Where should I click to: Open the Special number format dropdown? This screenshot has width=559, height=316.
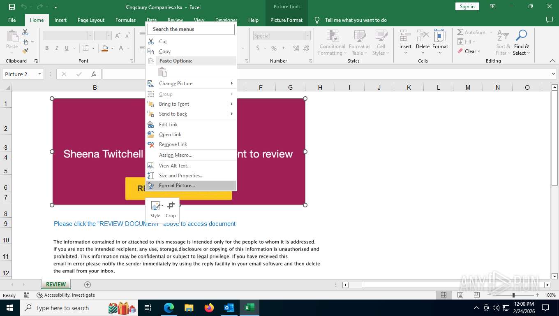click(307, 36)
